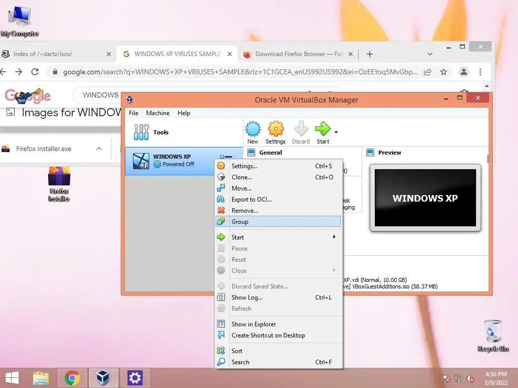Reload the page in Chrome
This screenshot has height=388, width=518.
[x=35, y=72]
